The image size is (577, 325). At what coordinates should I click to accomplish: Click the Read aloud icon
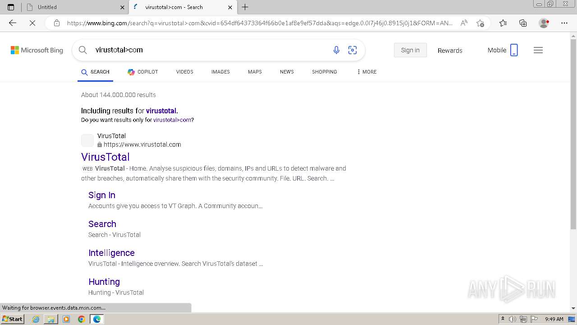coord(463,23)
